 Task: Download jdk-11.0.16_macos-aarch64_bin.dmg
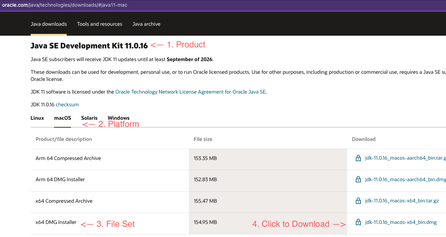405,179
